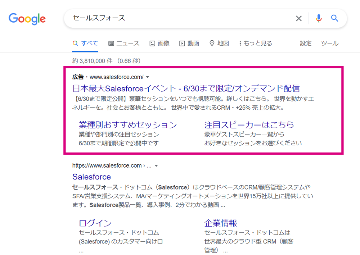Open 業種別おすすめセッション sitelink
Viewport: 360px width, 255px height.
coord(128,125)
